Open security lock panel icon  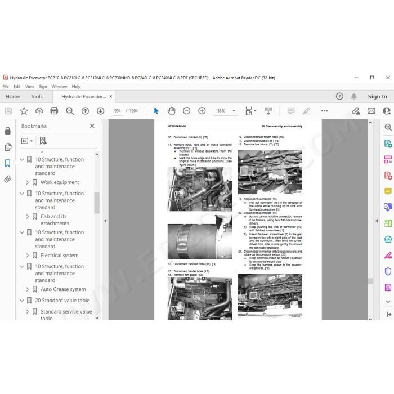8,131
